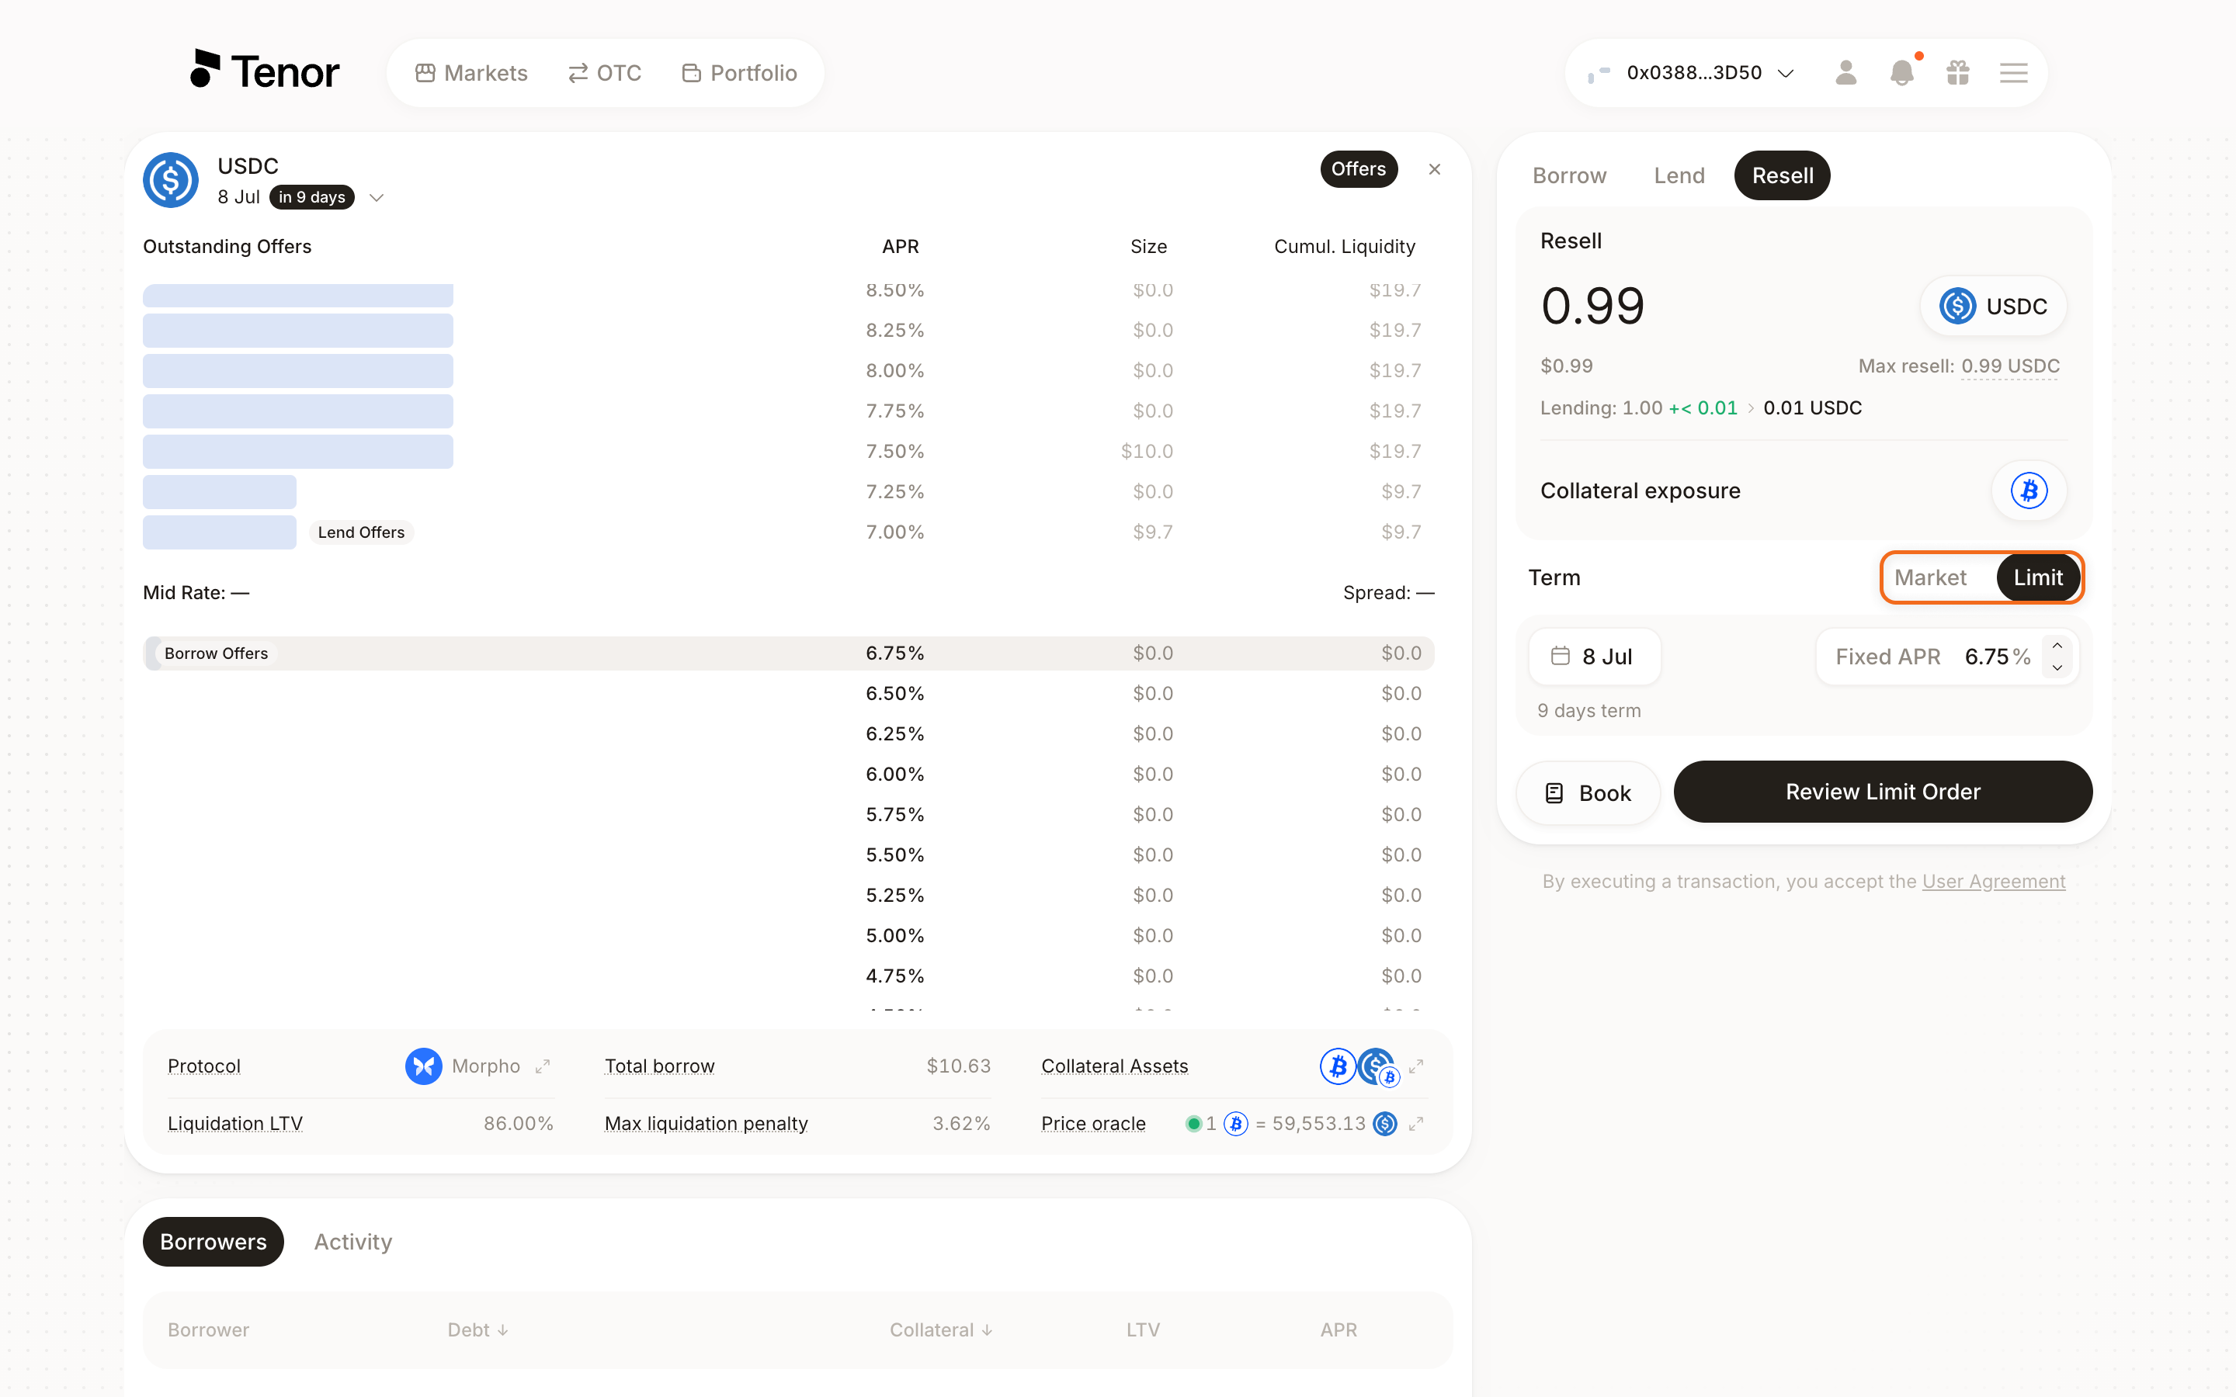Click the Total borrow label

660,1066
